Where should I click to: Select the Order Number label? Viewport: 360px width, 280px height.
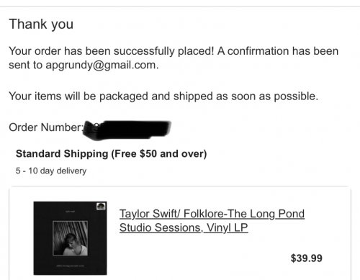click(x=46, y=127)
